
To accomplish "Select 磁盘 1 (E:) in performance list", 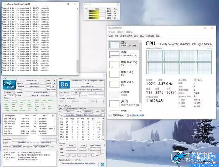I will pyautogui.click(x=123, y=74).
